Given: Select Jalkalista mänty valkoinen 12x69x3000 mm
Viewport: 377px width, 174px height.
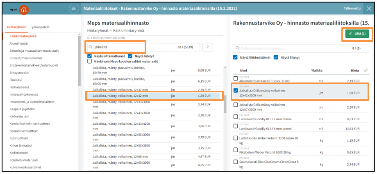Looking at the screenshot, I should click(x=154, y=165).
